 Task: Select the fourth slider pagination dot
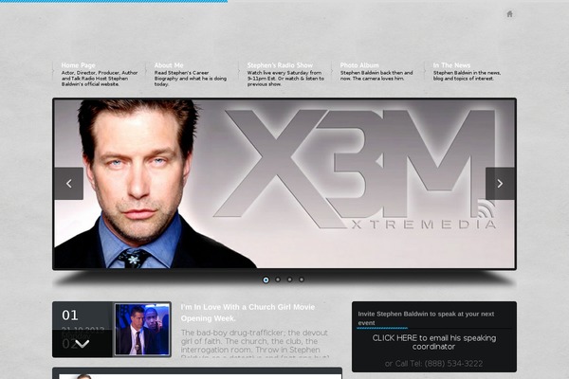(x=302, y=280)
